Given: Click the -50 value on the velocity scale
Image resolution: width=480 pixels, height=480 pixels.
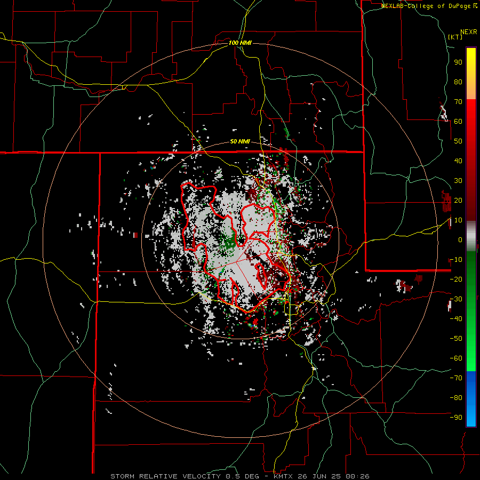Looking at the screenshot, I should [456, 339].
